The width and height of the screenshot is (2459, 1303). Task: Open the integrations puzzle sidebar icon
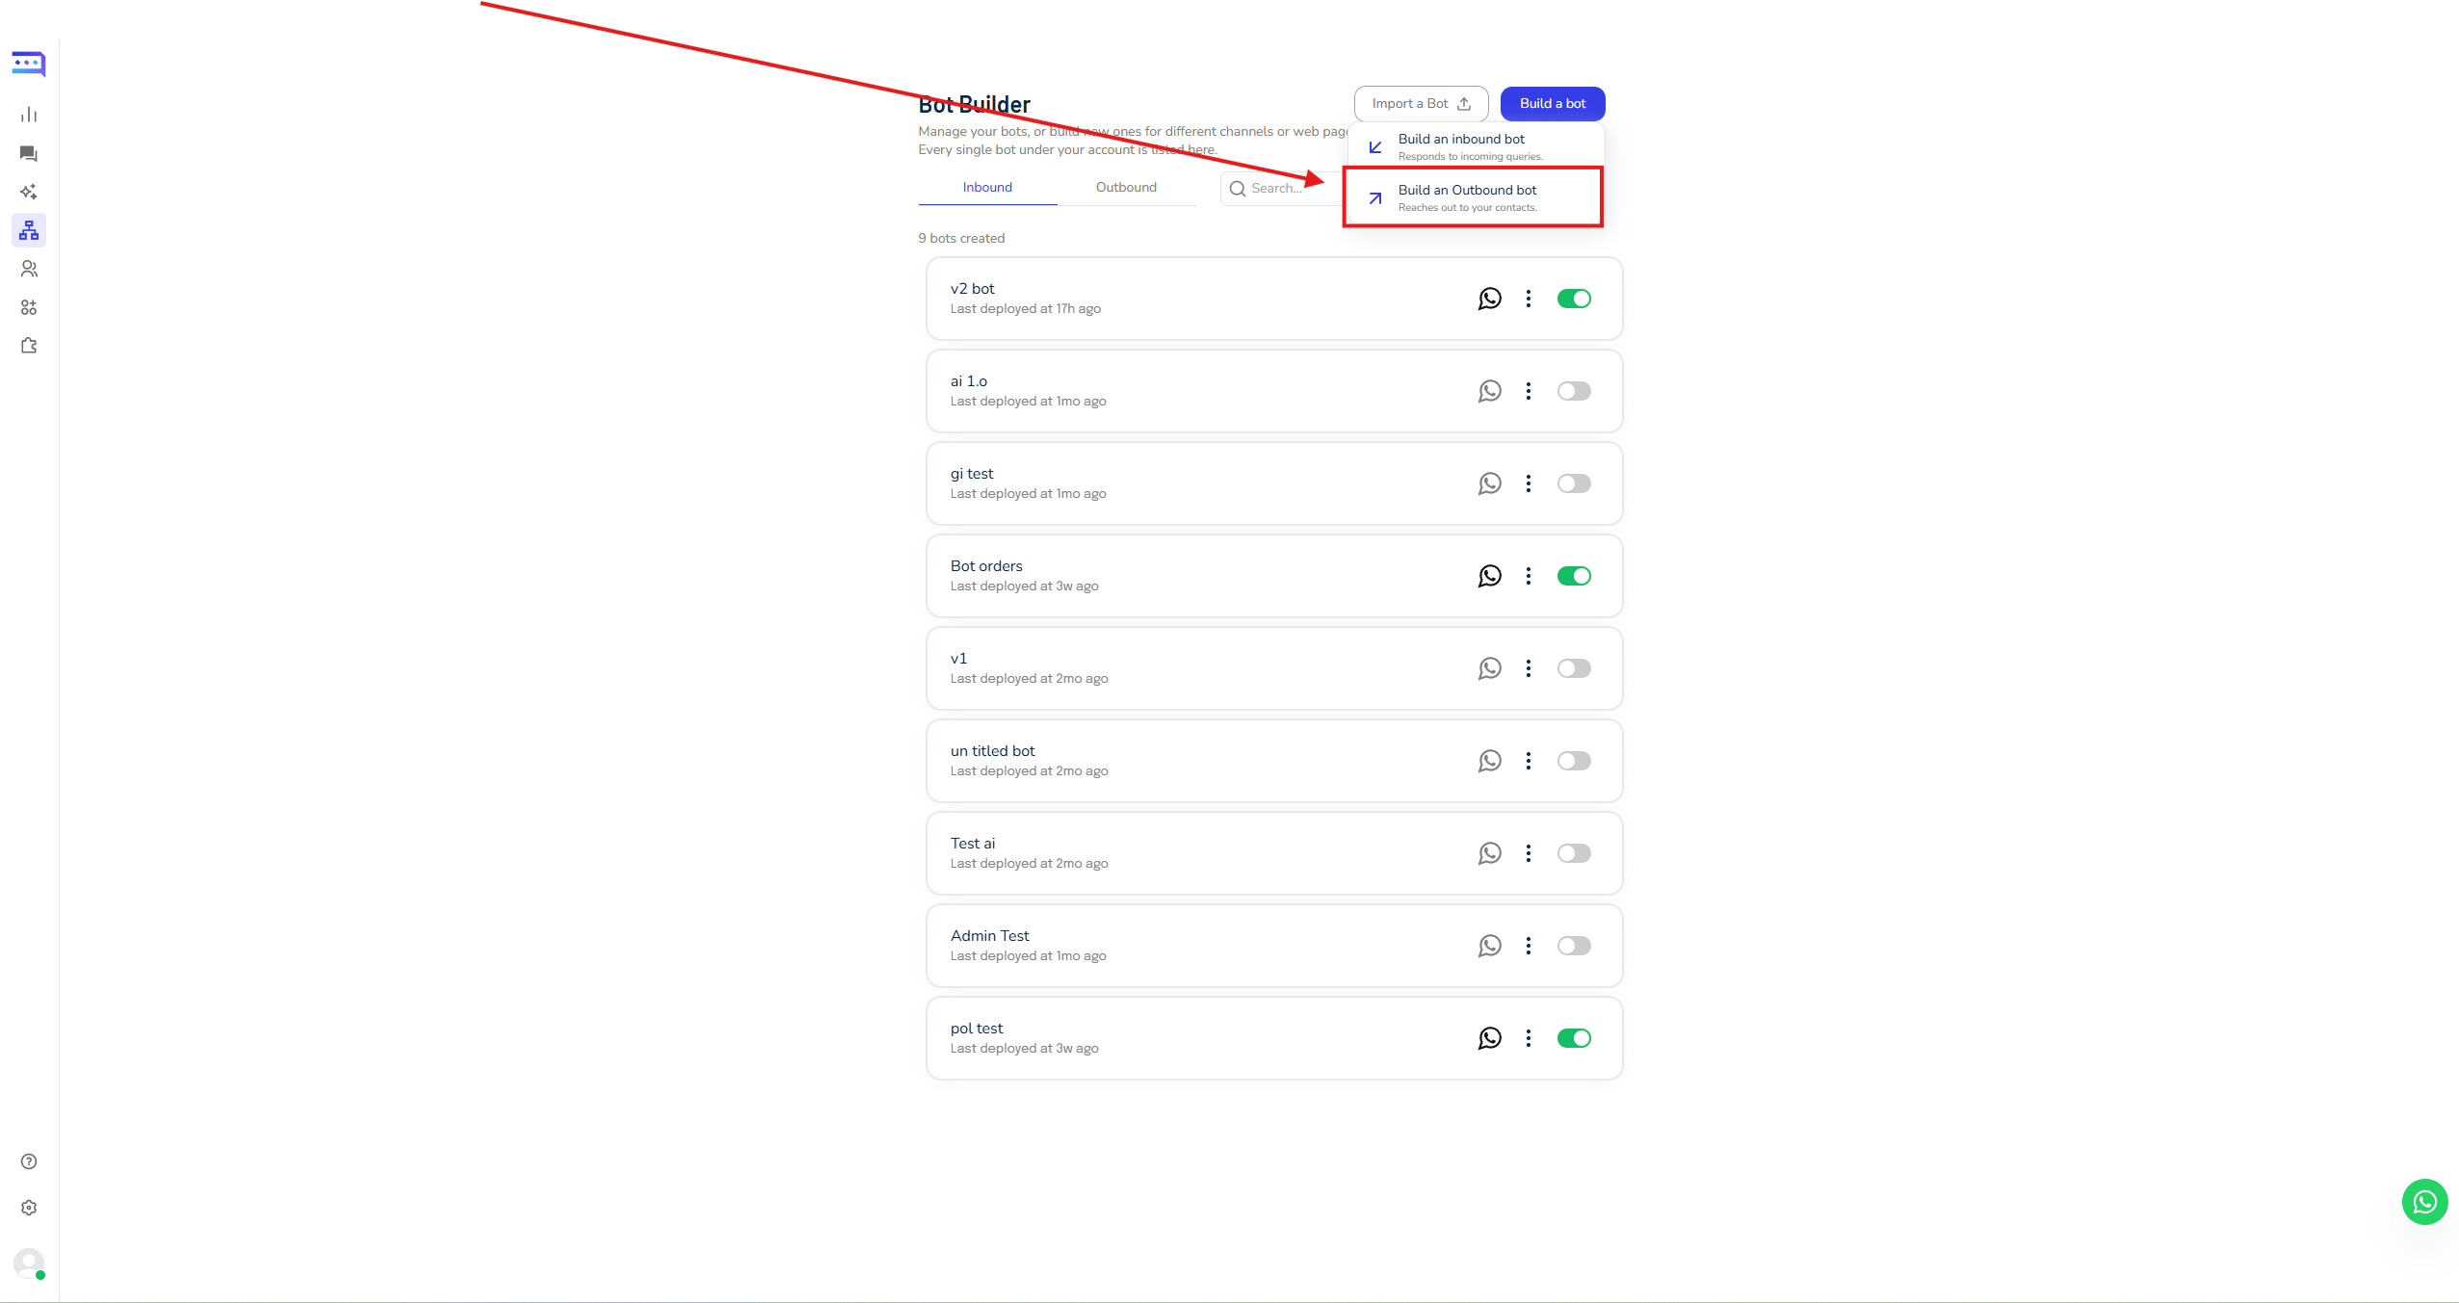[x=29, y=346]
